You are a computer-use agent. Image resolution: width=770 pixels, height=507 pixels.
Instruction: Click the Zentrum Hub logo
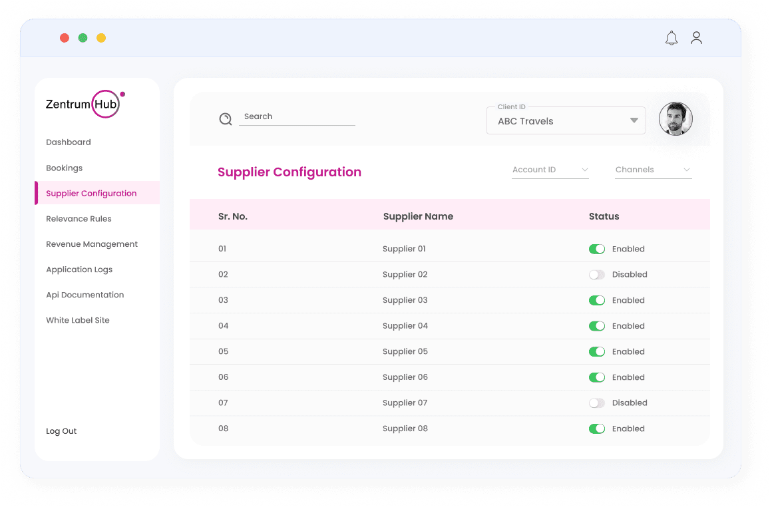[x=83, y=104]
